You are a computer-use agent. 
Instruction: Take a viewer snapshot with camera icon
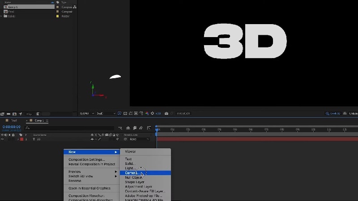point(166,113)
